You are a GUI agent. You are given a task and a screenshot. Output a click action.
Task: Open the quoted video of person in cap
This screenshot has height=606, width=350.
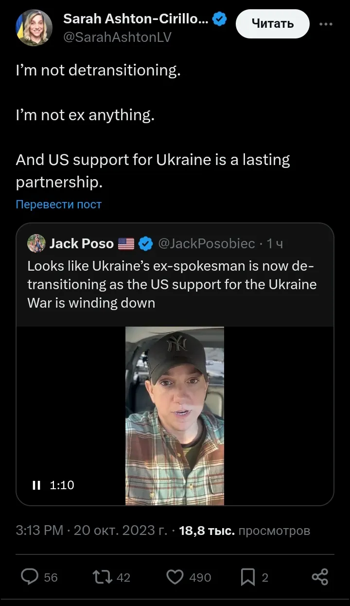tap(175, 416)
